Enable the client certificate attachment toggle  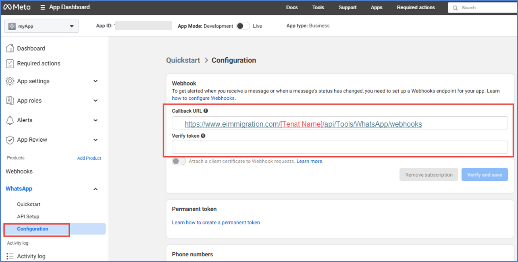tap(179, 161)
